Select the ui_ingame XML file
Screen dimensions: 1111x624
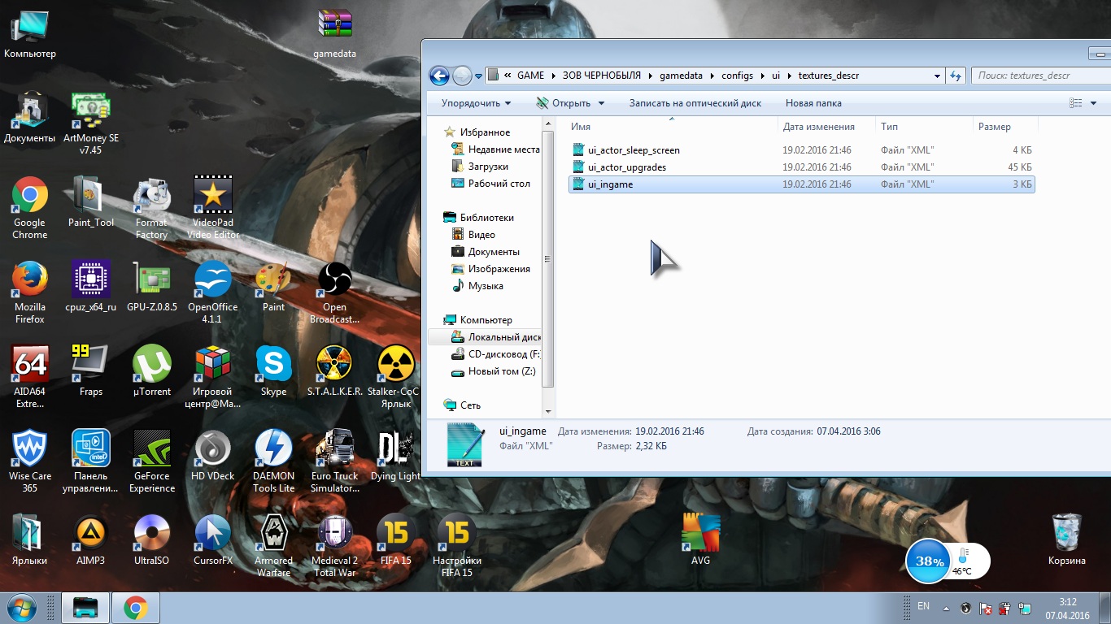[802, 184]
